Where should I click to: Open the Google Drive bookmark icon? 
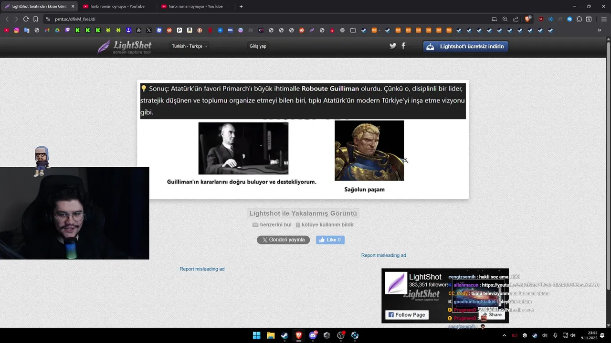[57, 30]
